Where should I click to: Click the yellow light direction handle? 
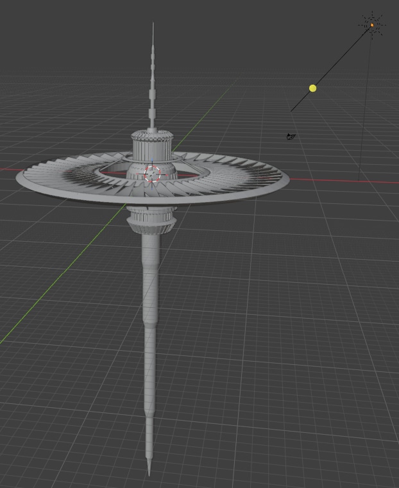click(x=313, y=88)
